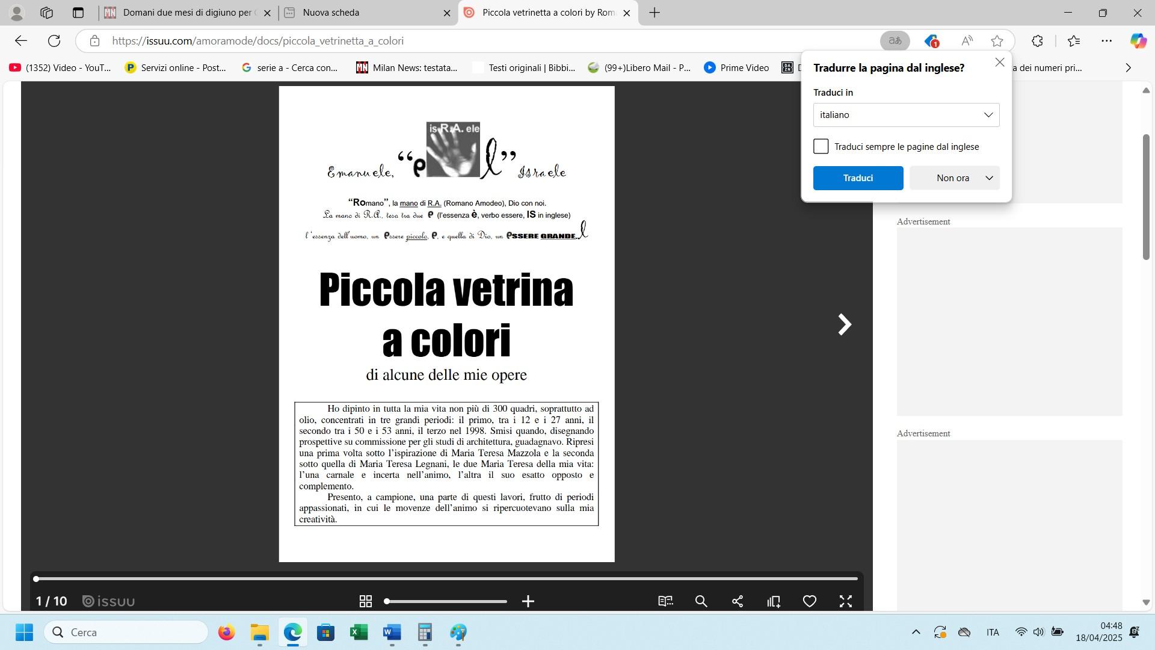Expand more bookmarks chevron

(1128, 68)
